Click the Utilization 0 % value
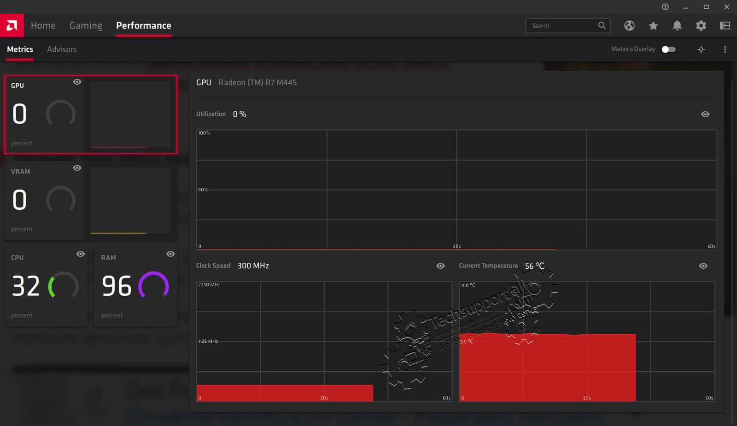737x426 pixels. coord(240,114)
